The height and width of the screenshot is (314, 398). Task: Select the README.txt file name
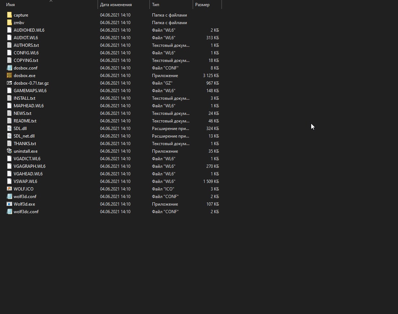pyautogui.click(x=25, y=121)
